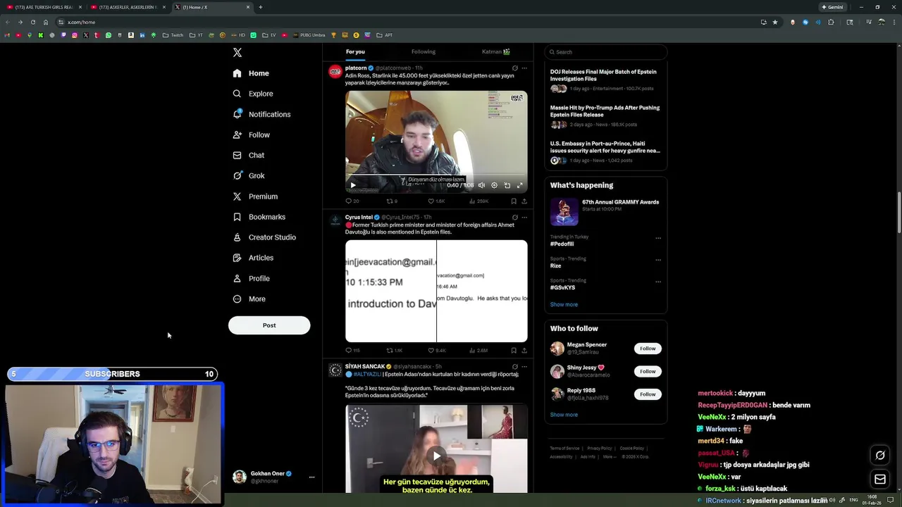Open Explore in X sidebar
The height and width of the screenshot is (507, 902).
pyautogui.click(x=253, y=94)
